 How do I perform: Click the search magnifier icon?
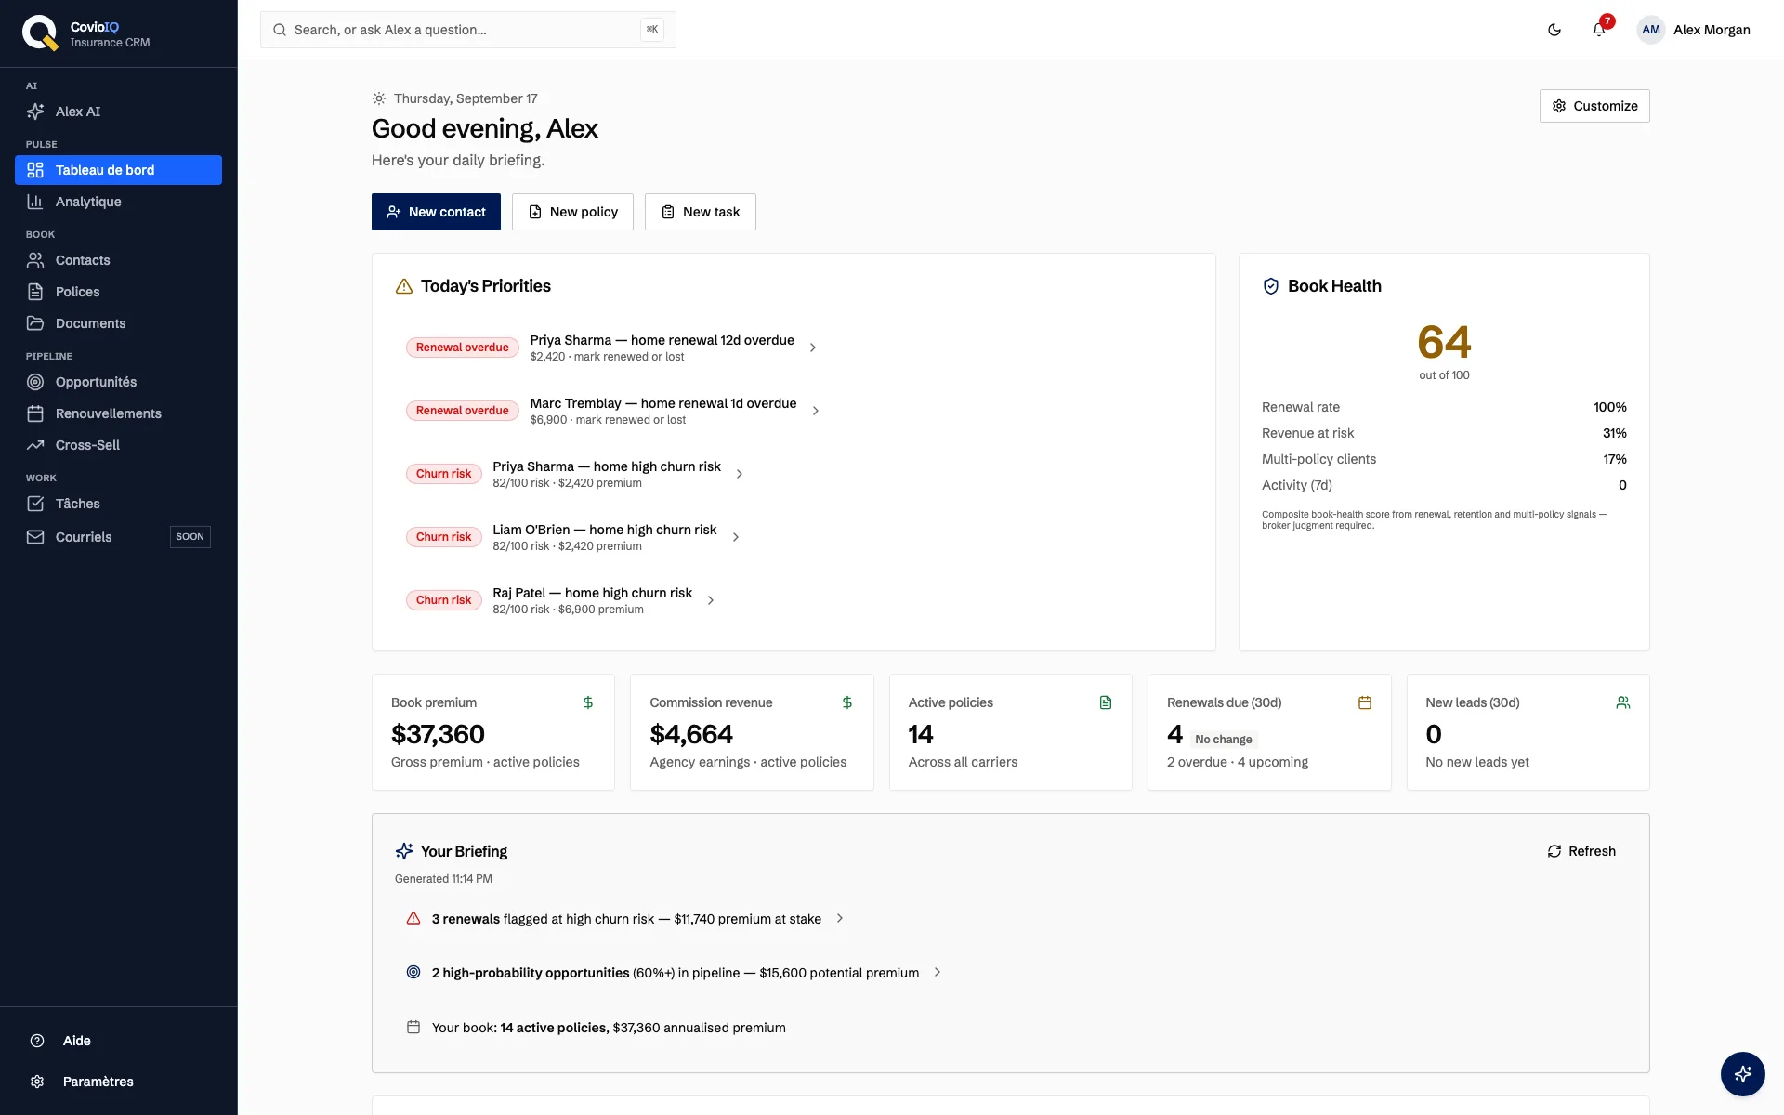pyautogui.click(x=280, y=30)
